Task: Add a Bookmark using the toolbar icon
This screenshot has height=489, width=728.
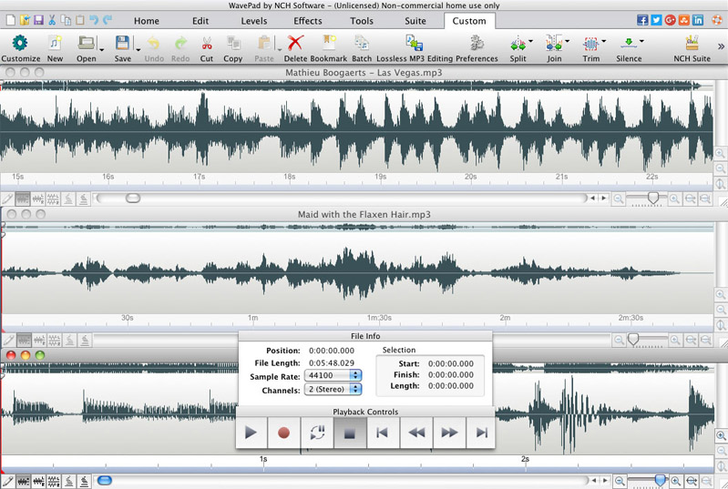Action: coord(329,43)
